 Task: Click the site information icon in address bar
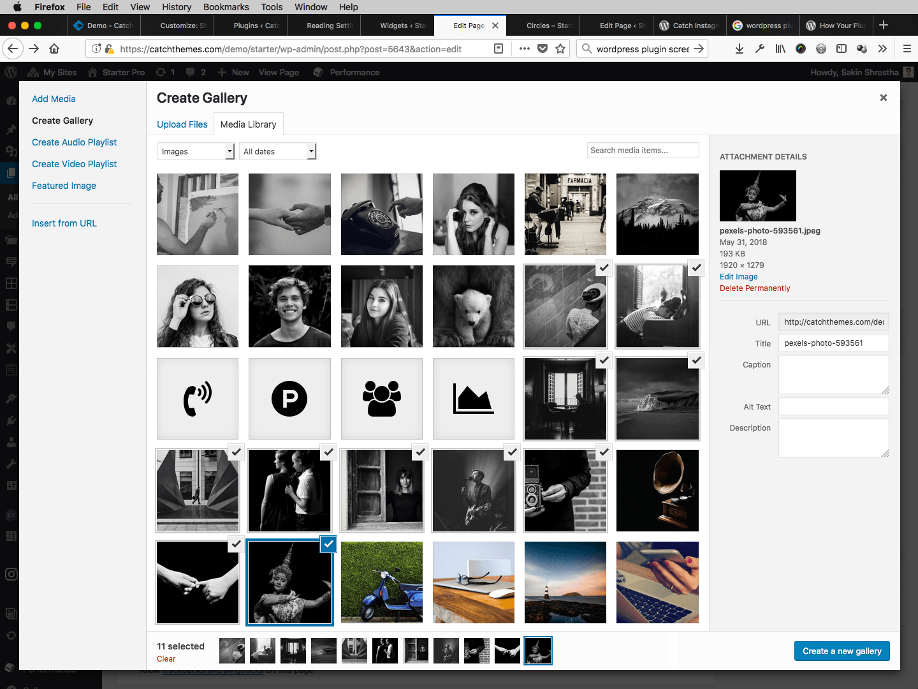click(96, 48)
